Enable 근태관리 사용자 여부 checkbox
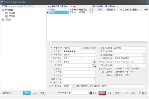The image size is (149, 99). pos(115,72)
